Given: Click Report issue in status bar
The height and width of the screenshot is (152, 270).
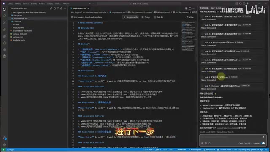Looking at the screenshot, I should 209,149.
